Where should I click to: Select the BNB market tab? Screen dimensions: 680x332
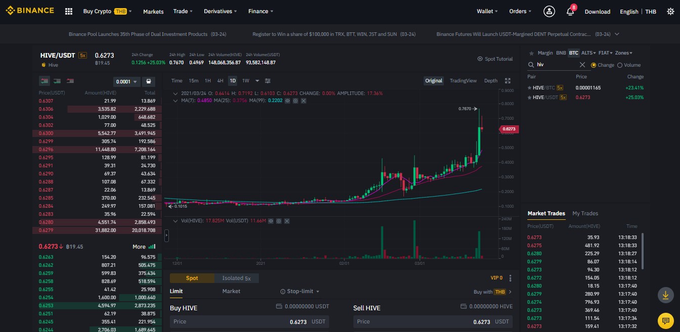pyautogui.click(x=561, y=53)
